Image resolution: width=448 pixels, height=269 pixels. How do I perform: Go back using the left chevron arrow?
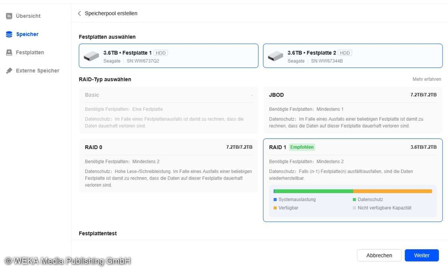click(79, 13)
